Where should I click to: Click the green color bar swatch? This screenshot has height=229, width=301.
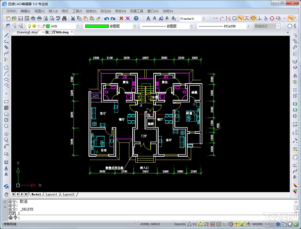pos(97,26)
